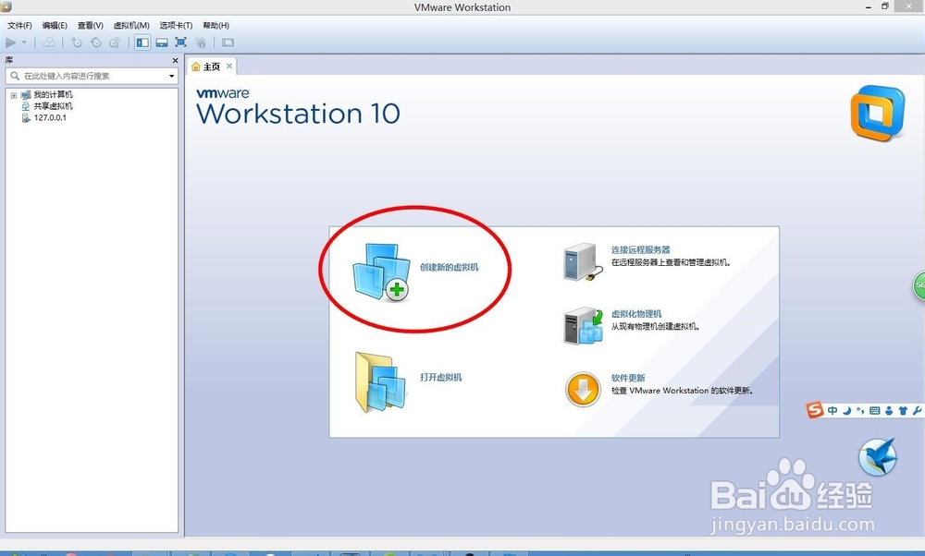Image resolution: width=925 pixels, height=556 pixels.
Task: Click the 虚拟化物理机 link
Action: click(x=636, y=314)
